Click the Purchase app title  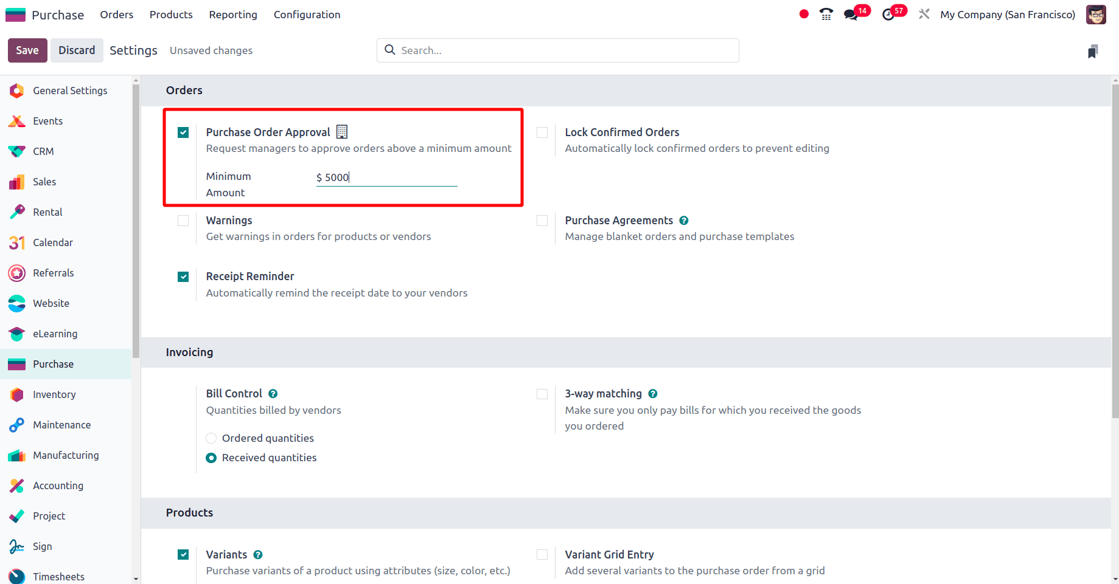pos(58,15)
